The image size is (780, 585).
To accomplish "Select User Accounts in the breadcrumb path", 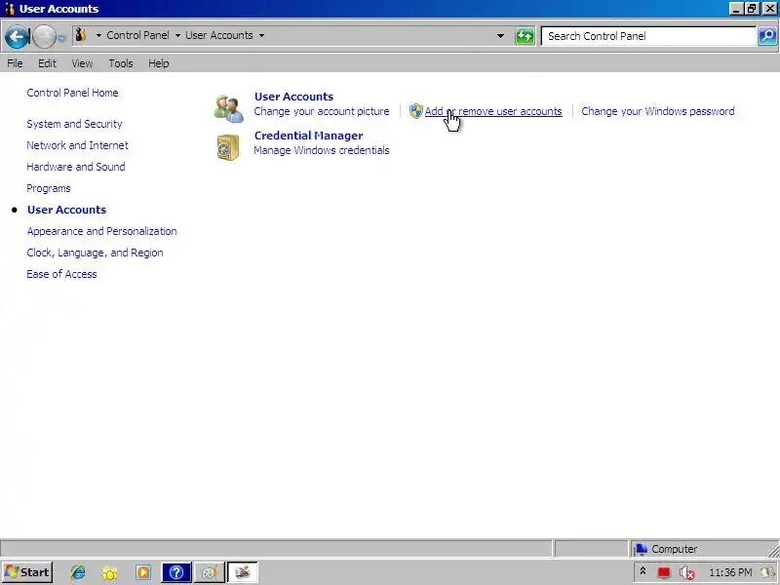I will 219,35.
